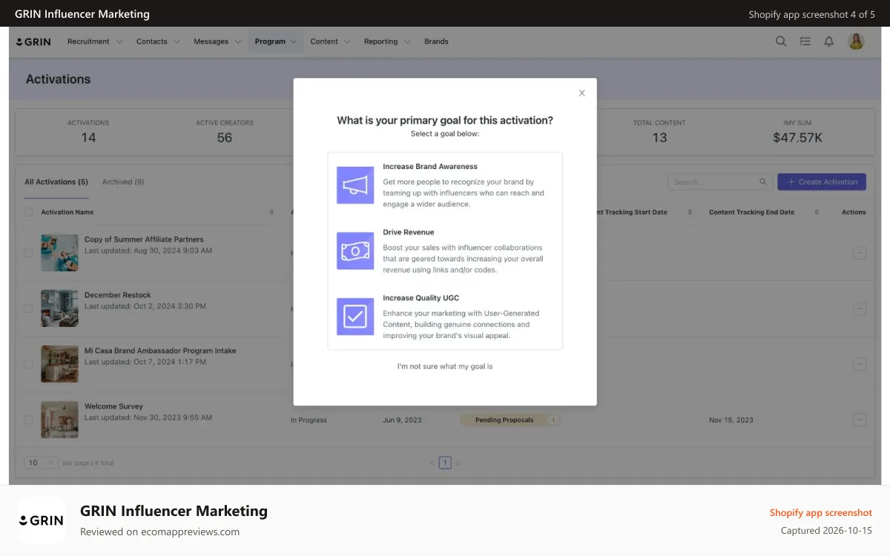Open actions menu for Mi Casa Ambassador

coord(860,364)
